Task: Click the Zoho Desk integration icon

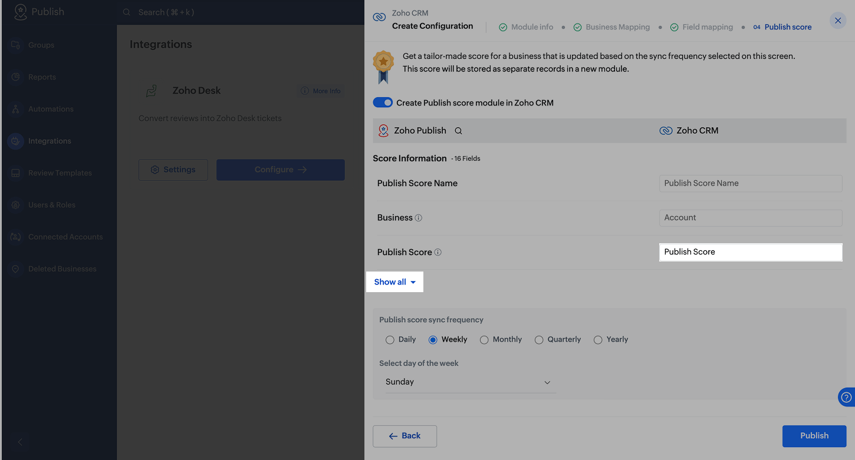Action: (x=152, y=91)
